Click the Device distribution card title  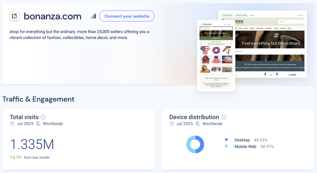coord(194,117)
